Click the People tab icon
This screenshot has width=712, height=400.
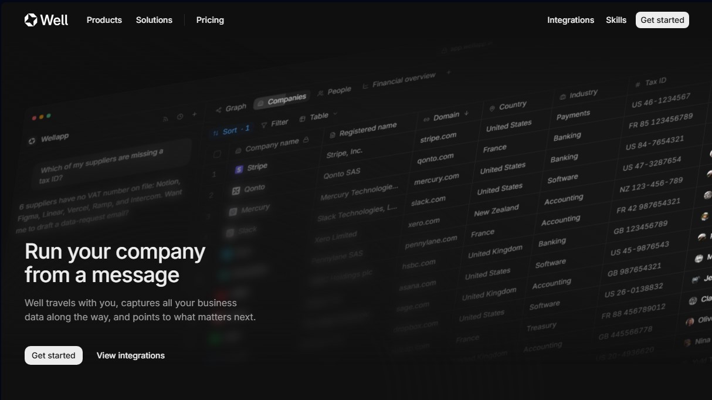(320, 93)
